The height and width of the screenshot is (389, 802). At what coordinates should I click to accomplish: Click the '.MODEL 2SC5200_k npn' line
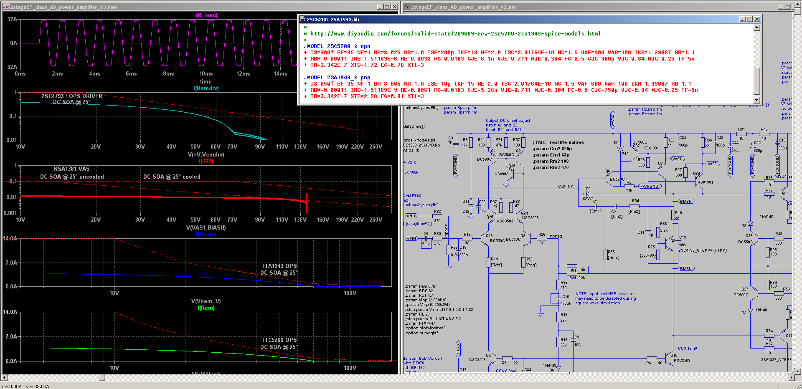337,46
